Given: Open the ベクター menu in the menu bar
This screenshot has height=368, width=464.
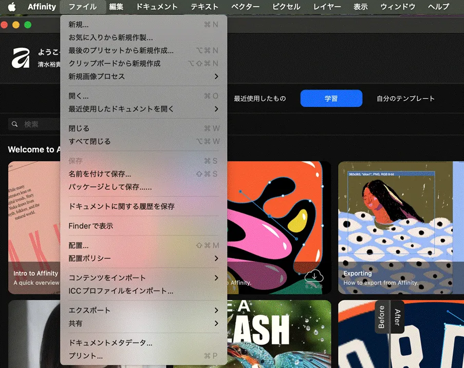Looking at the screenshot, I should click(245, 7).
